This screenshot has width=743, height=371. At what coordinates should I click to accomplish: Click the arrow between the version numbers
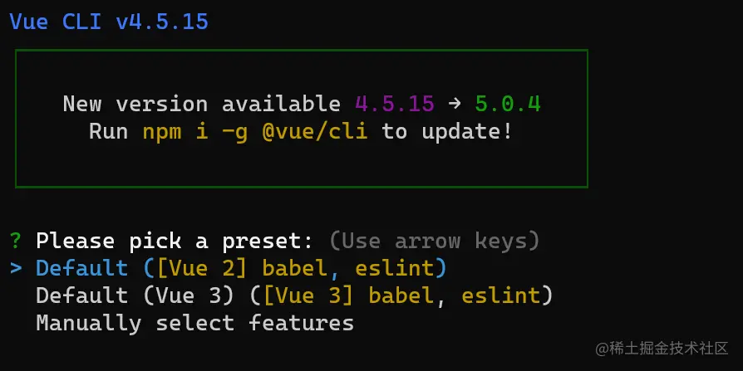pyautogui.click(x=455, y=104)
